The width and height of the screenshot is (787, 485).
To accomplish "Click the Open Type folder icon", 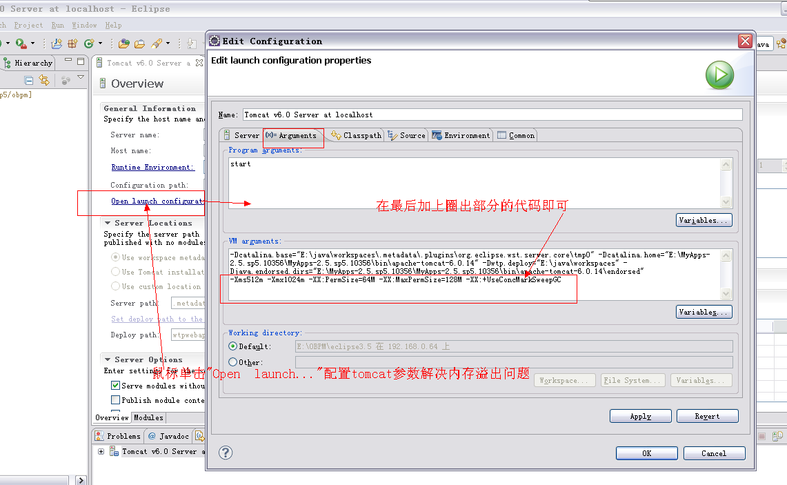I will pyautogui.click(x=124, y=43).
